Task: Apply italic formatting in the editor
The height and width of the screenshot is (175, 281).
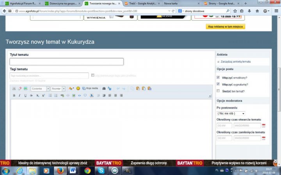Action: pos(20,95)
